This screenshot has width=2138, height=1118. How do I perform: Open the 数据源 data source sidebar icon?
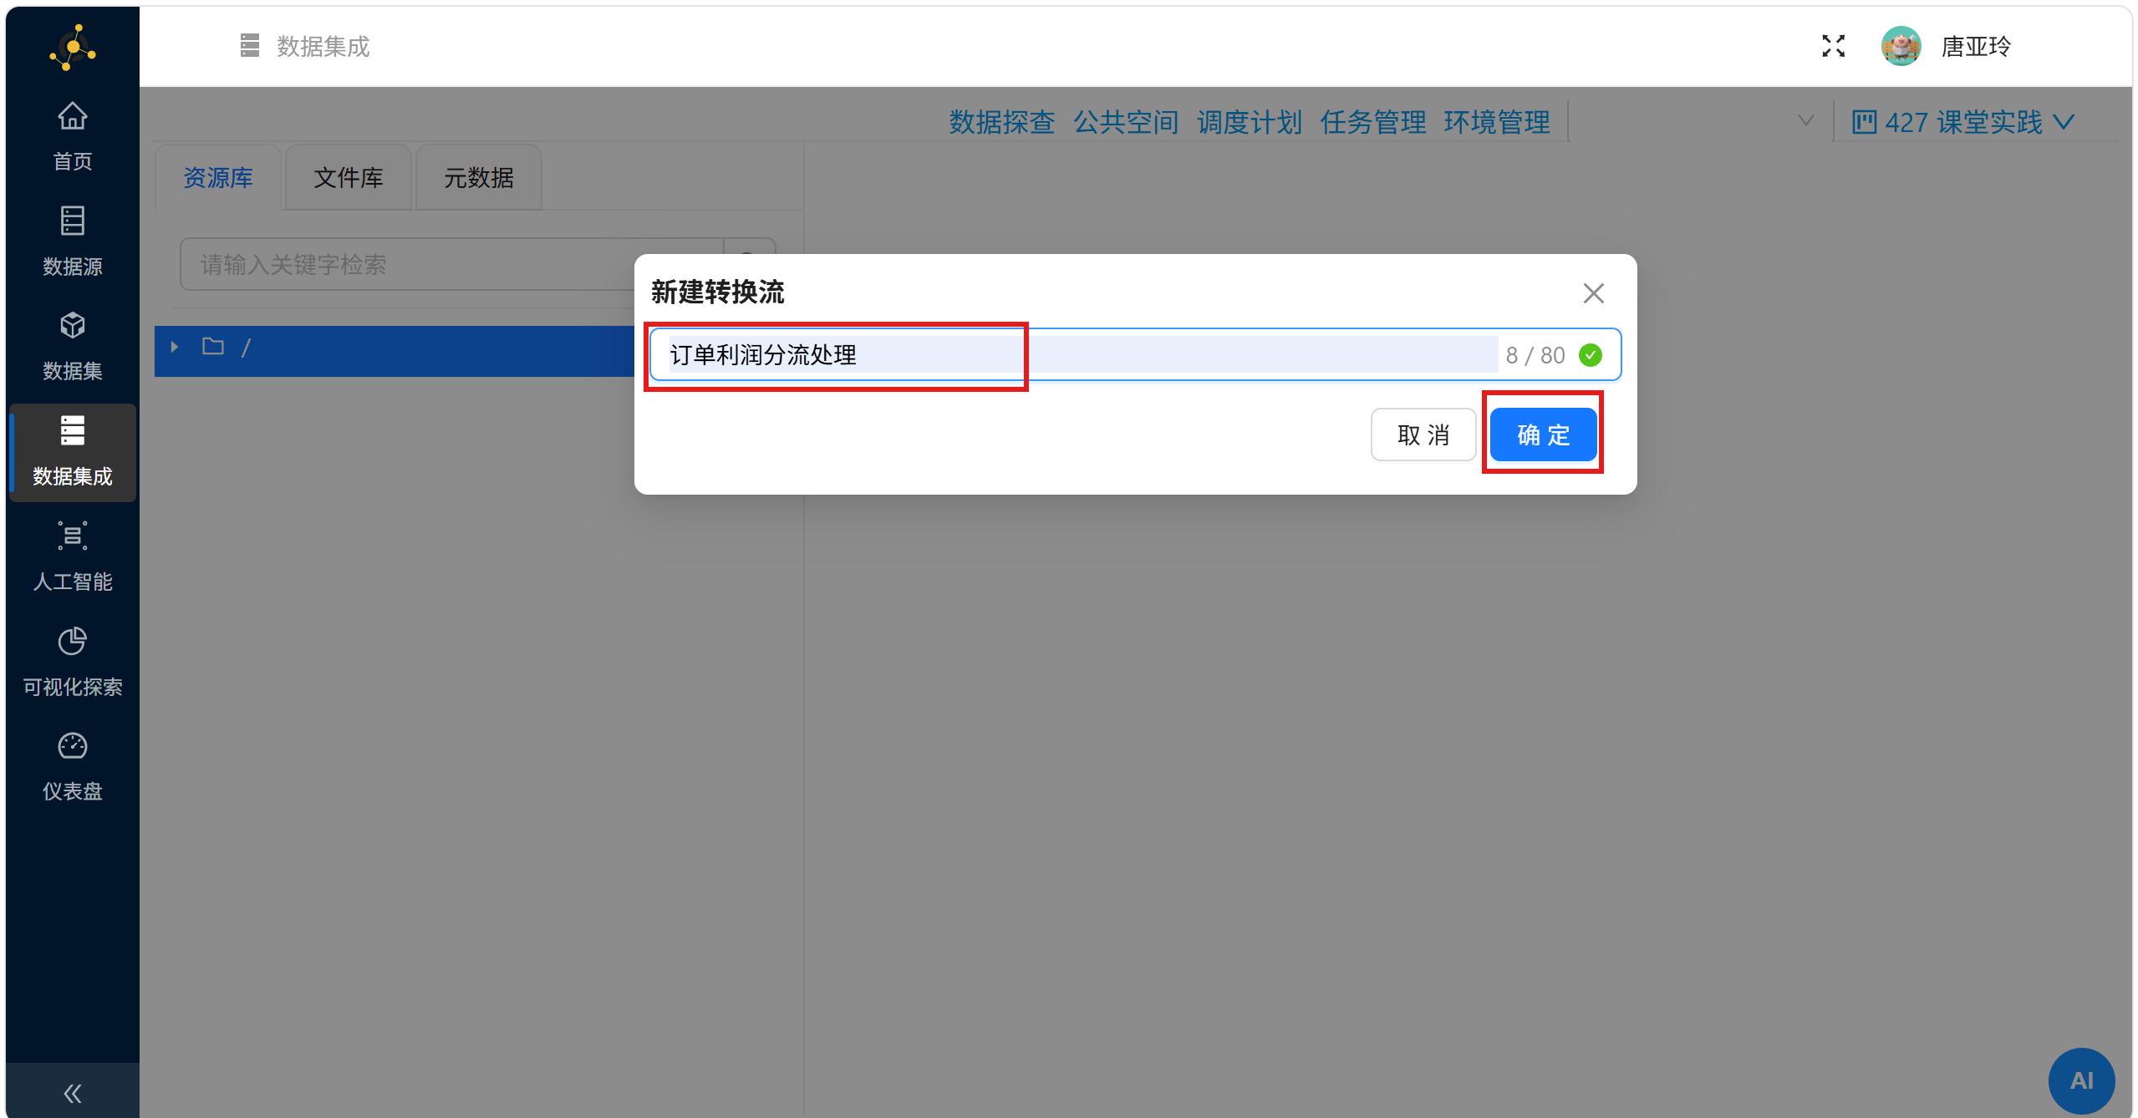tap(72, 221)
